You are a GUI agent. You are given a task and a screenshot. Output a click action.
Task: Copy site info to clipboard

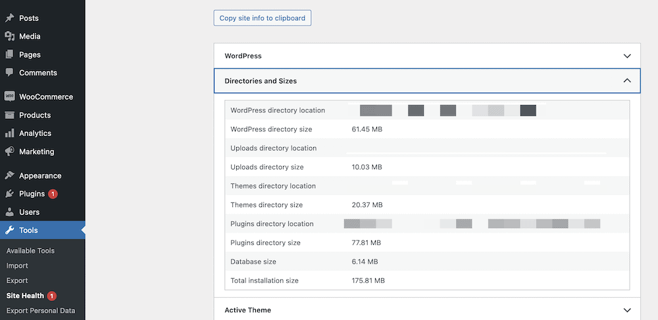click(x=263, y=18)
